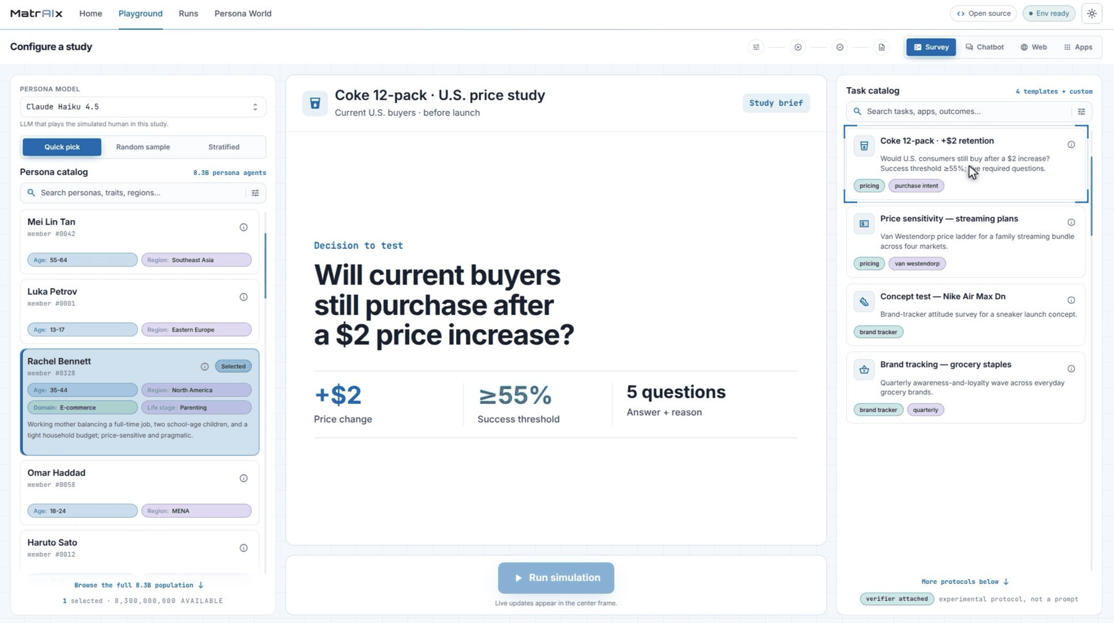Click the persona search magnifier icon
This screenshot has width=1114, height=623.
(31, 193)
